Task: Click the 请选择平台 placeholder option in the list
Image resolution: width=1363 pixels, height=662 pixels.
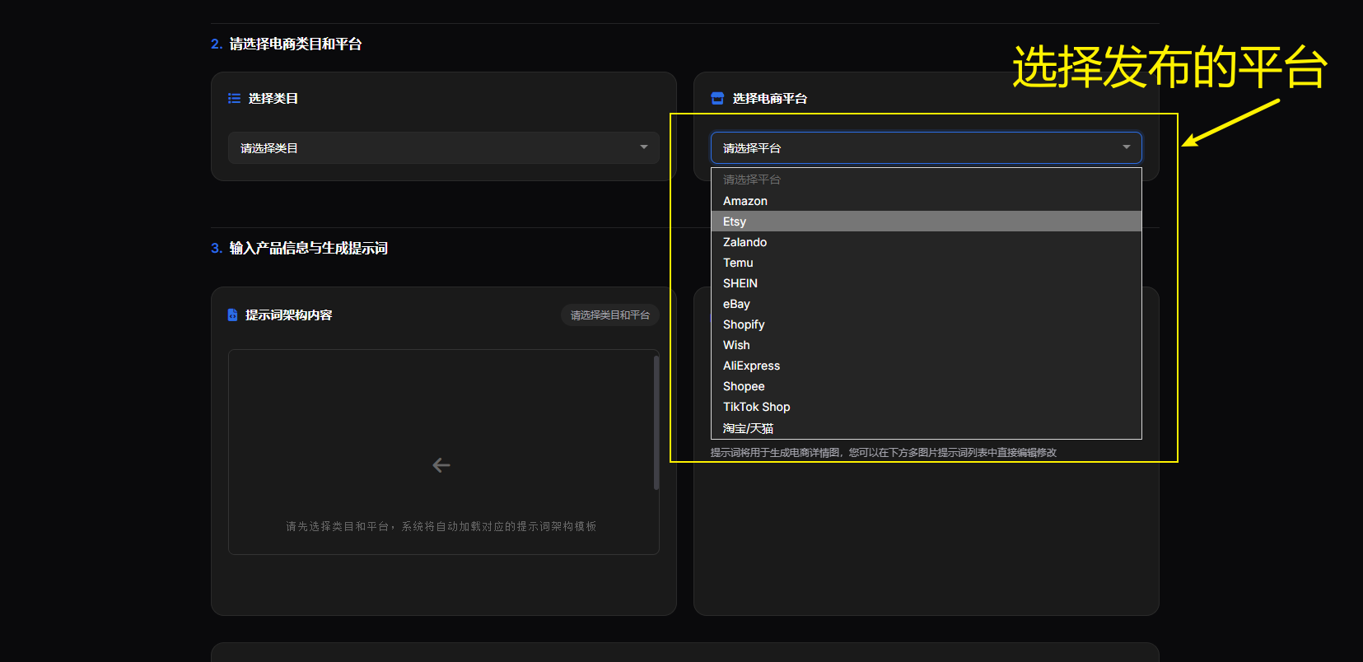Action: pyautogui.click(x=926, y=179)
